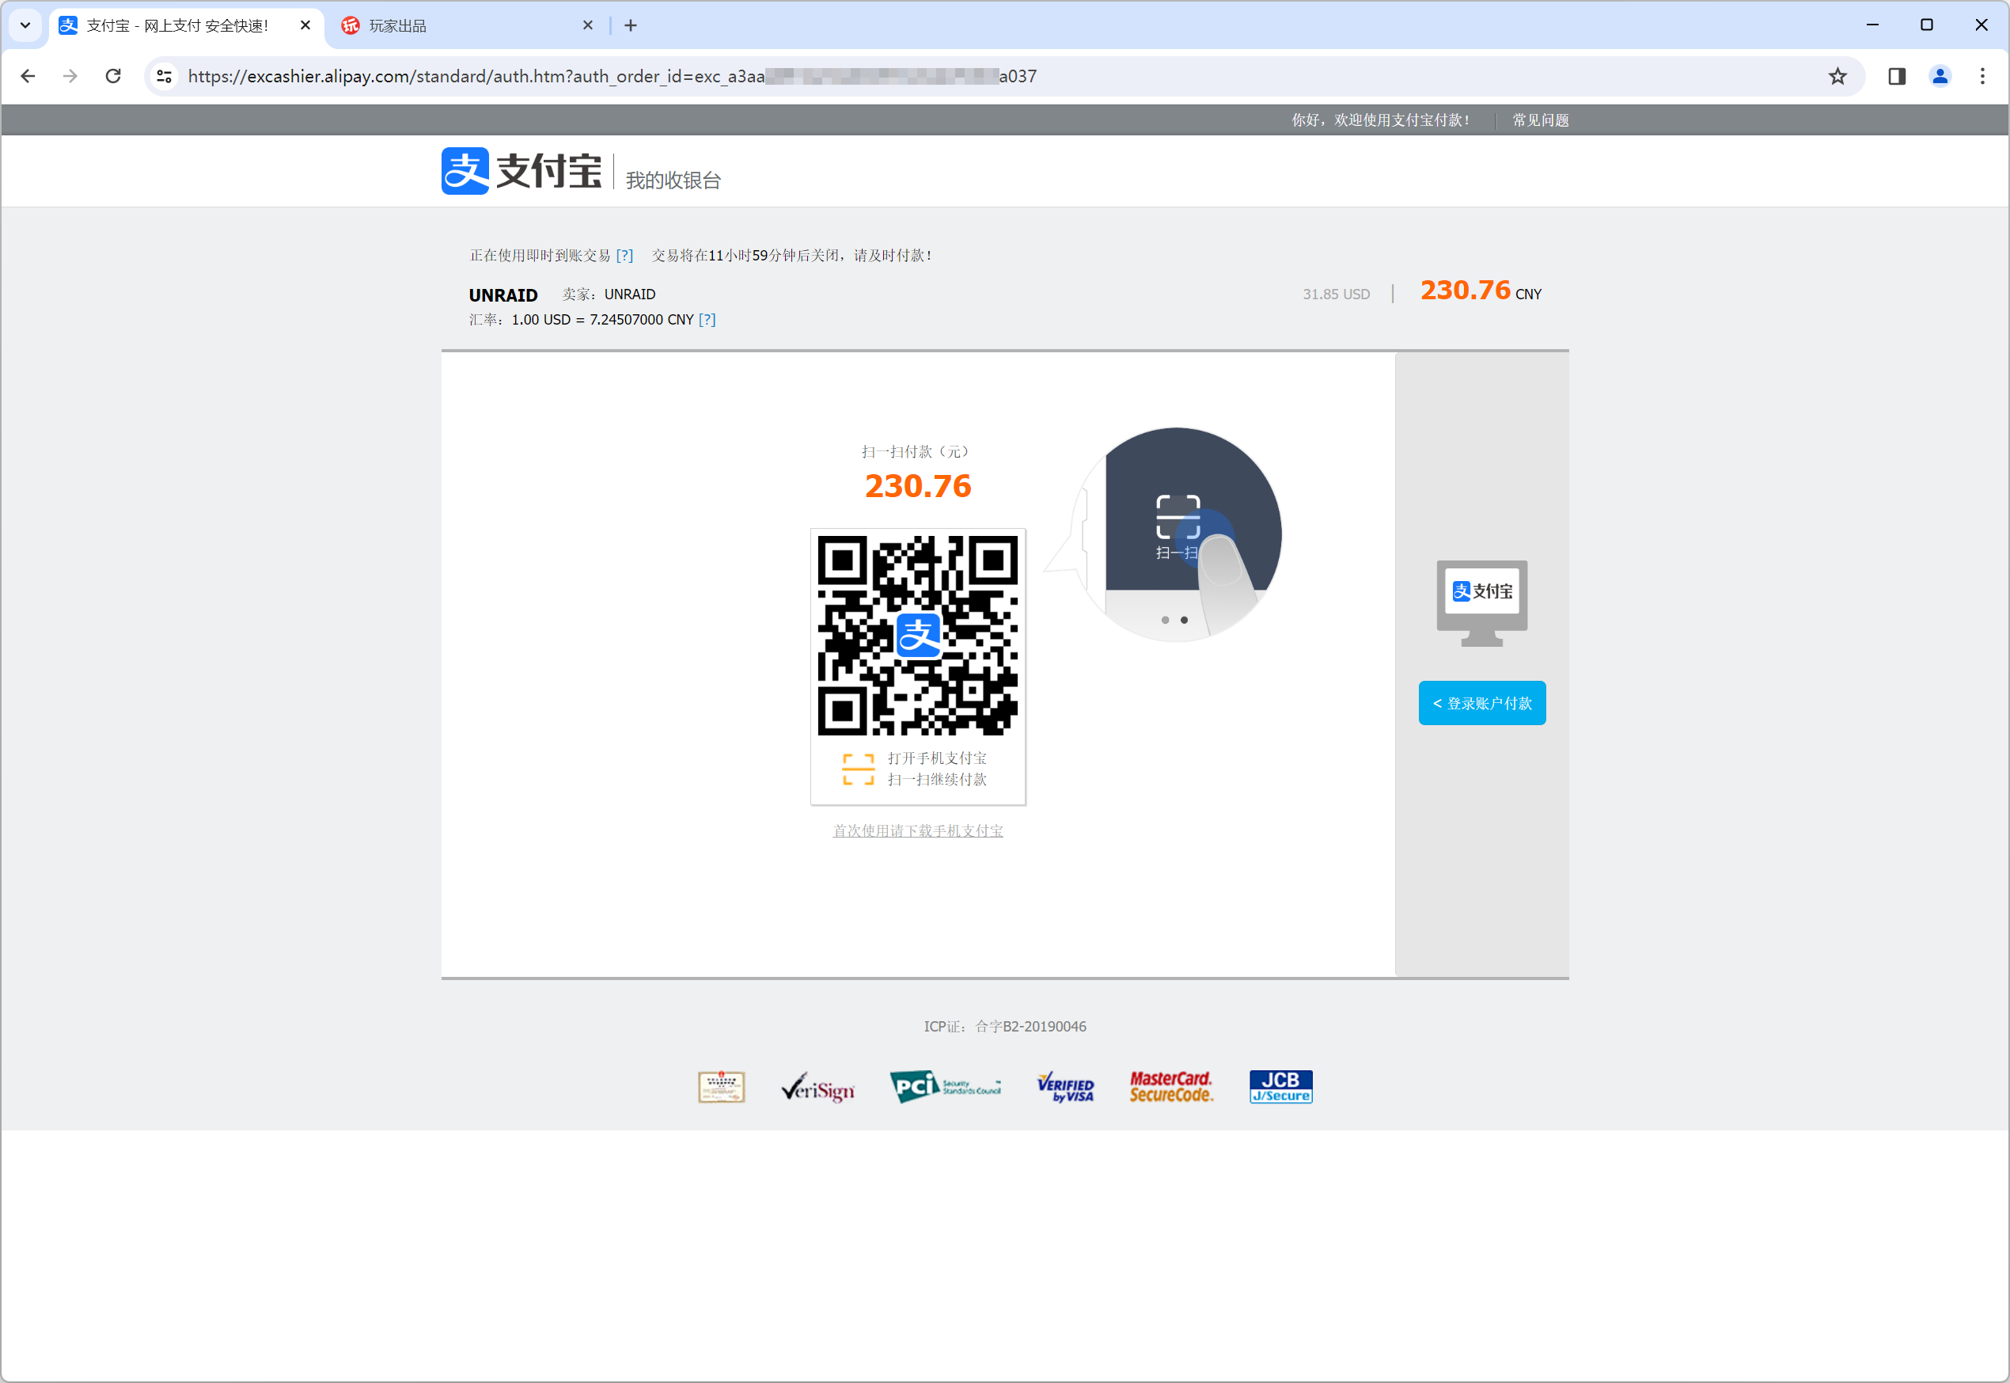
Task: View site information icon in address bar
Action: click(164, 76)
